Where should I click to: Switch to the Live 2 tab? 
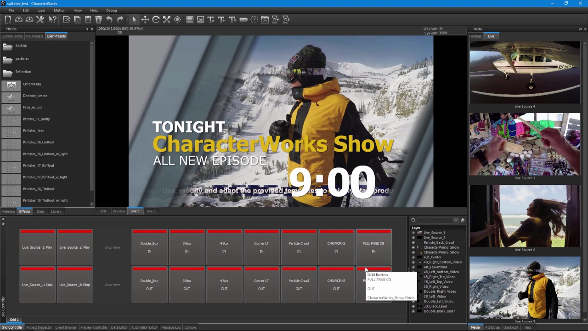[151, 211]
